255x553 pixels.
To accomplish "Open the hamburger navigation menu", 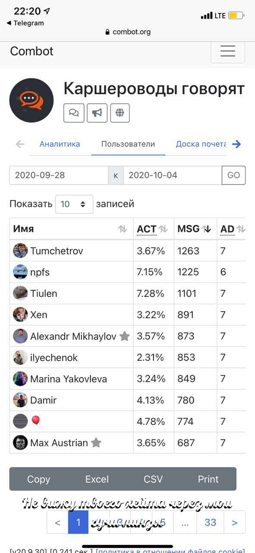I will 228,51.
